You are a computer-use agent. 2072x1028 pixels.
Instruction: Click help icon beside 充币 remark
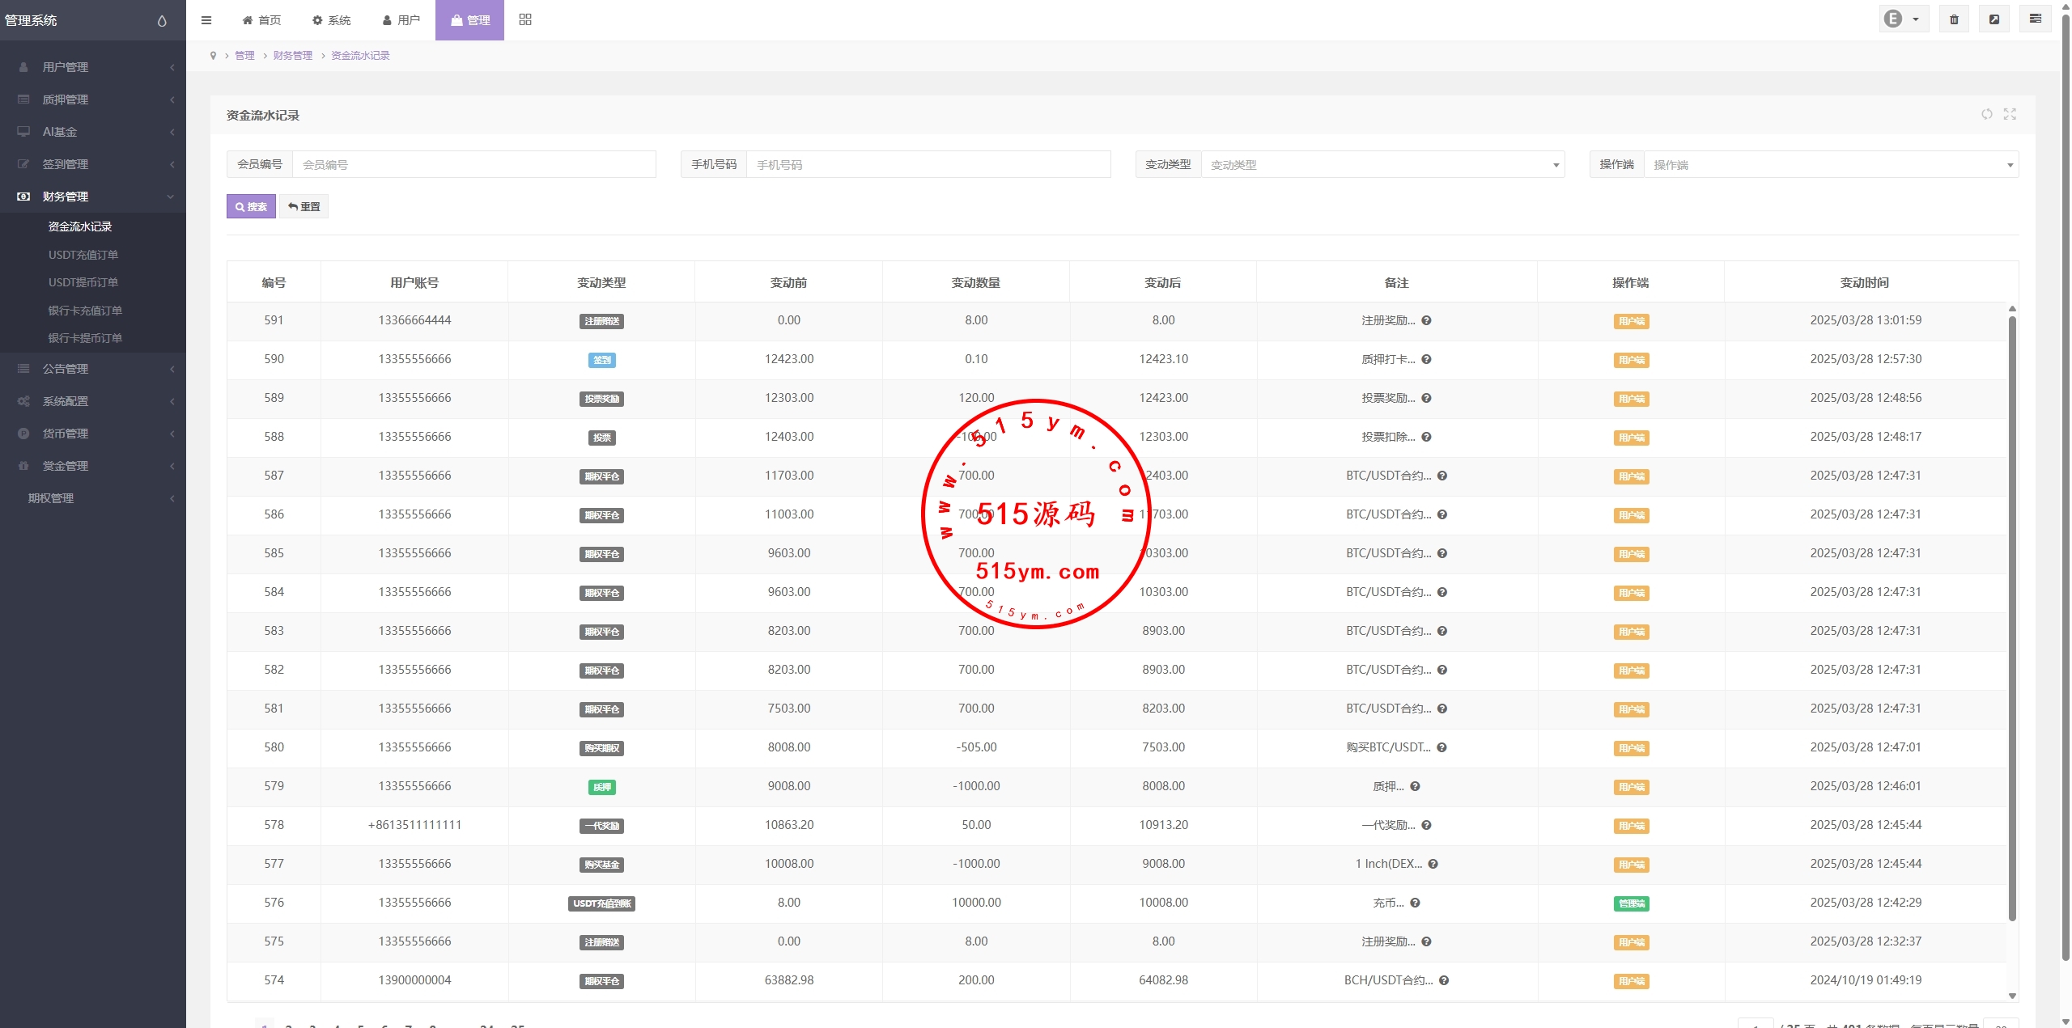(x=1415, y=903)
